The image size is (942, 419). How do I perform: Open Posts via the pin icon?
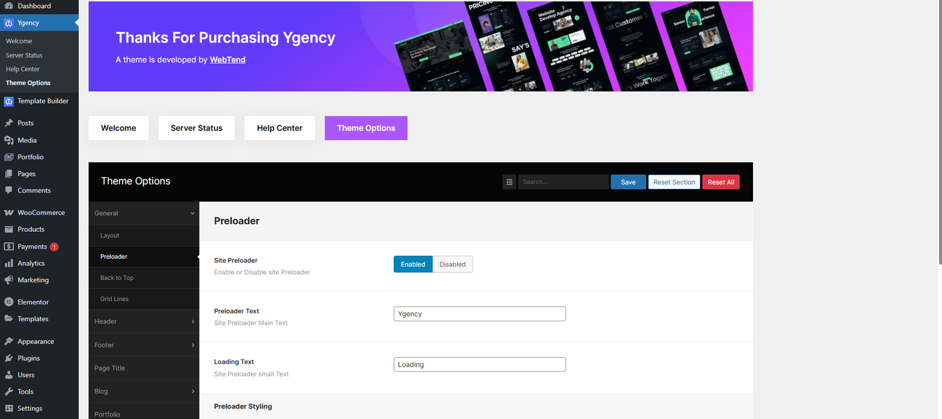(x=9, y=123)
